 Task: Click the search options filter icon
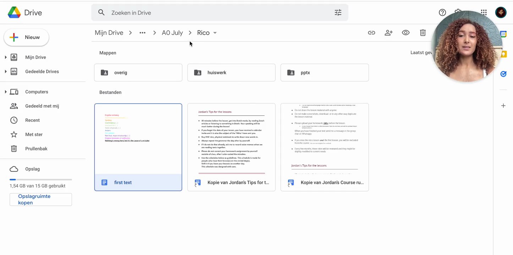tap(338, 12)
